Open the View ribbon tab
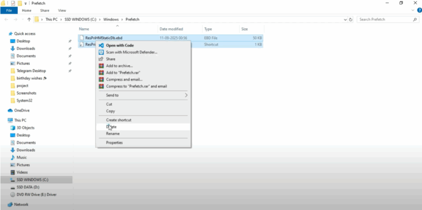 (62, 10)
